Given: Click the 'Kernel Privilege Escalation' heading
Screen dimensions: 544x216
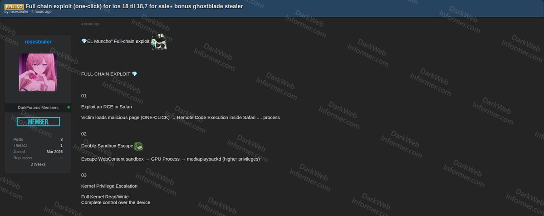Looking at the screenshot, I should pos(109,186).
